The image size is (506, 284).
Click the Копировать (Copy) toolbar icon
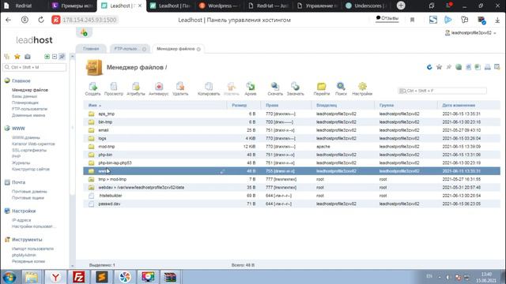point(209,88)
